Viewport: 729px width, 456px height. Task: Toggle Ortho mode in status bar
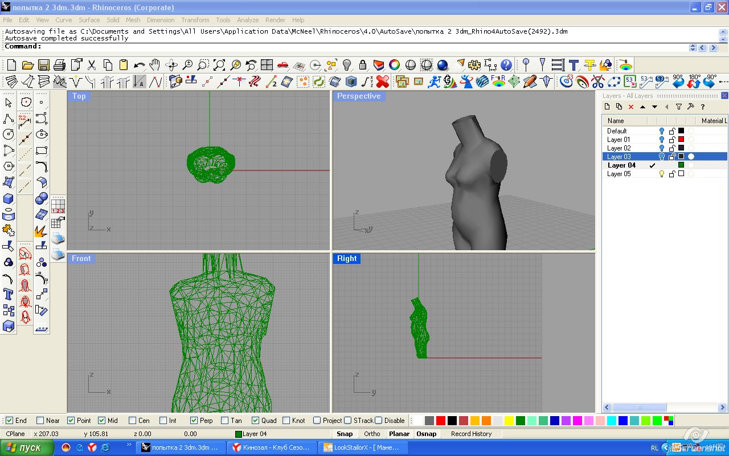372,434
